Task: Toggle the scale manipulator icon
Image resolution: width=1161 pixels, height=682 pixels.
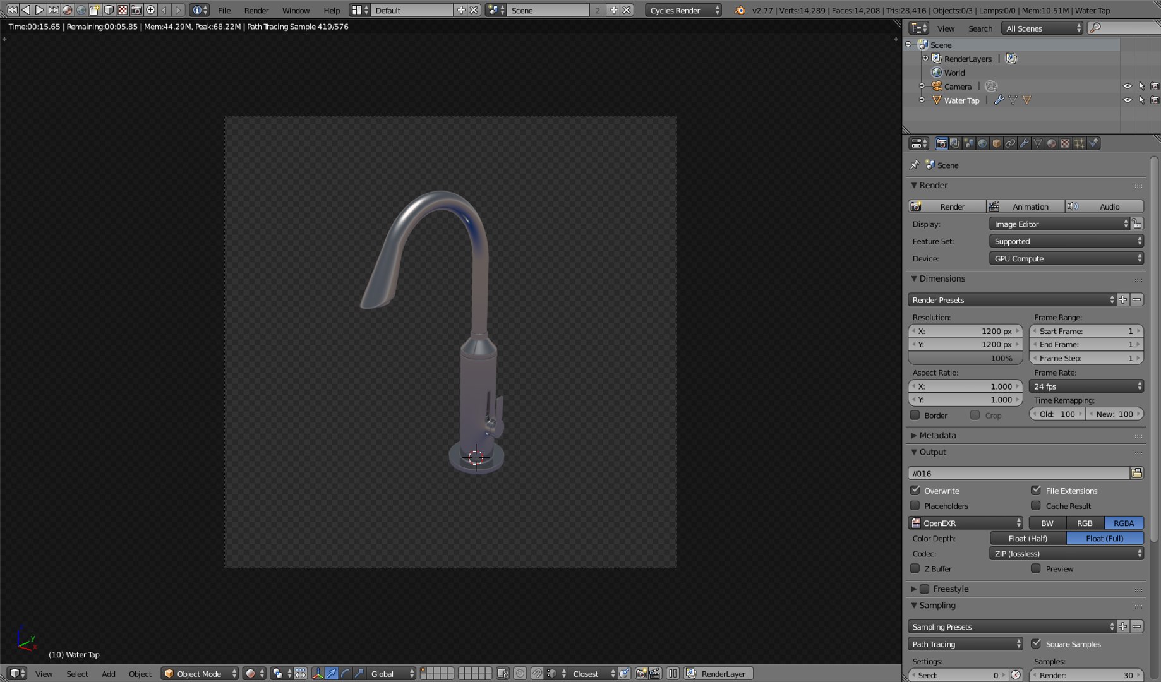Action: tap(359, 674)
